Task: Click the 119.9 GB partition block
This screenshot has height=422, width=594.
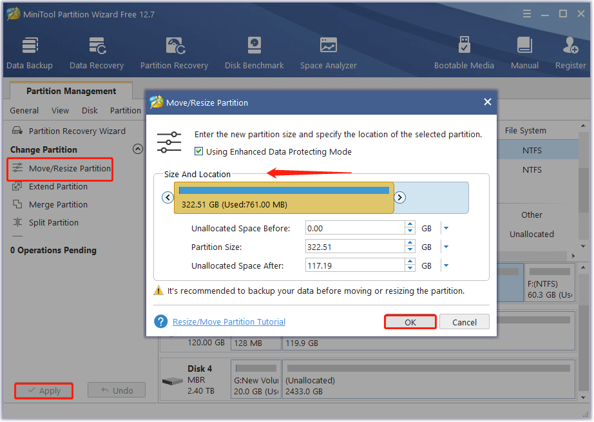Action: tap(429, 343)
